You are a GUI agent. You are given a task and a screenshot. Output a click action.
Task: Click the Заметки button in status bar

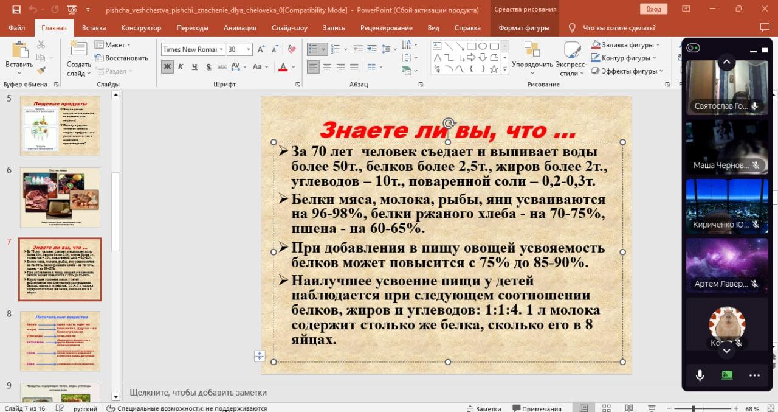484,408
